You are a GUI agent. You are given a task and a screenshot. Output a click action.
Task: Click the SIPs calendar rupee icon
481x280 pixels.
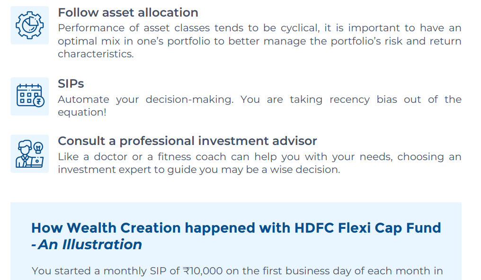[29, 96]
